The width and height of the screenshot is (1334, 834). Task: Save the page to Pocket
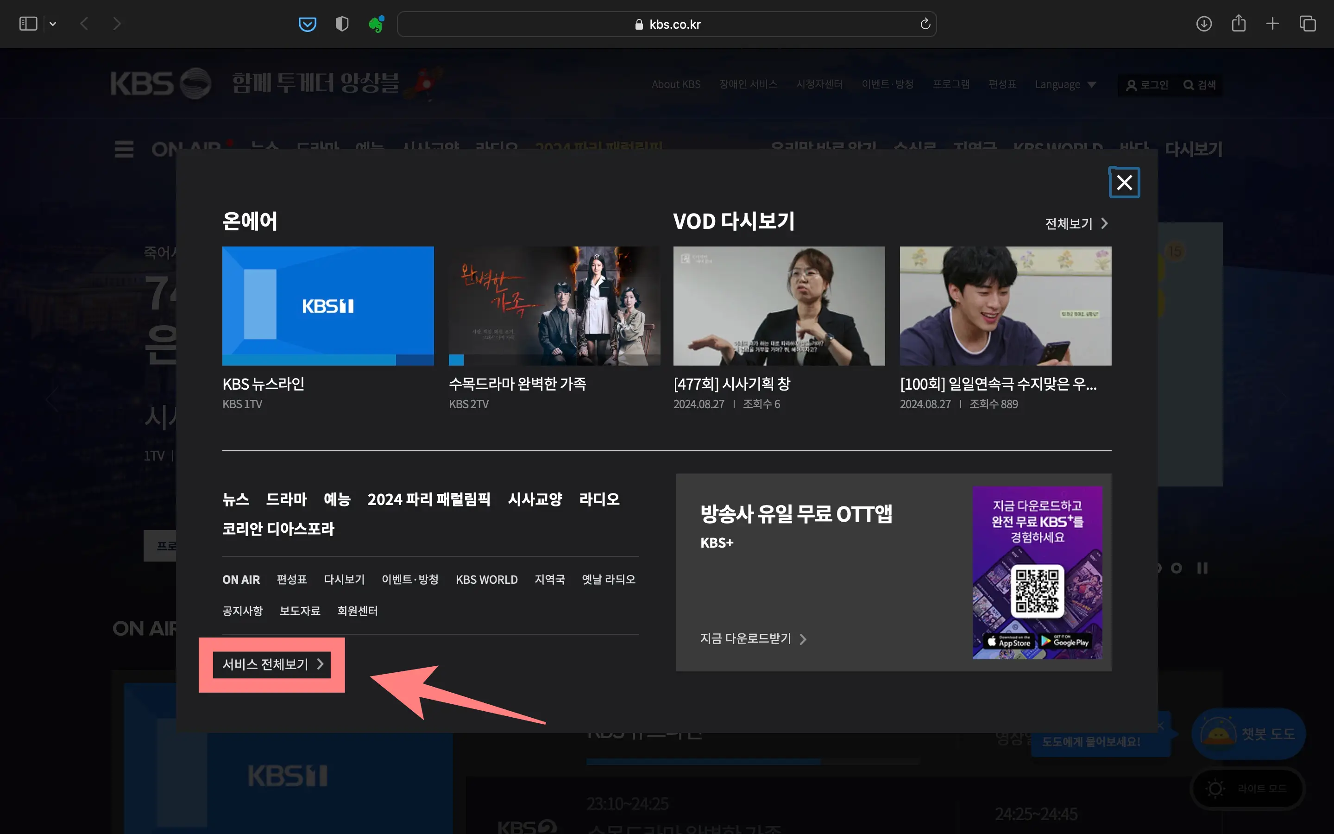[x=308, y=24]
